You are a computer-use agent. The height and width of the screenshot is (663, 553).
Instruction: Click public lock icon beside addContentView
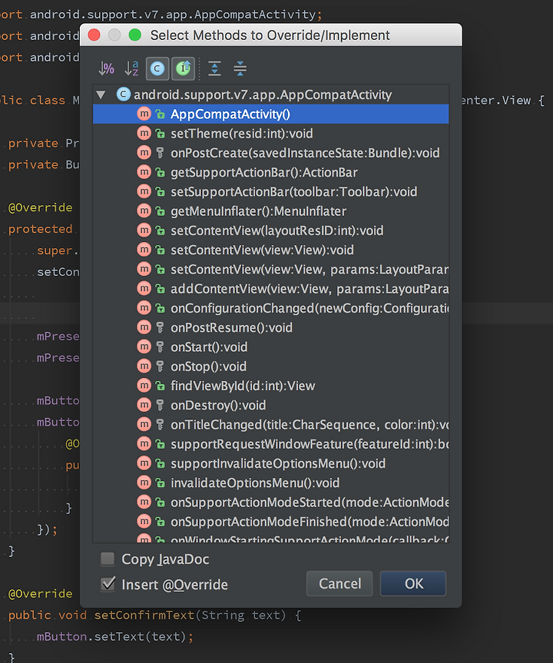pyautogui.click(x=160, y=289)
